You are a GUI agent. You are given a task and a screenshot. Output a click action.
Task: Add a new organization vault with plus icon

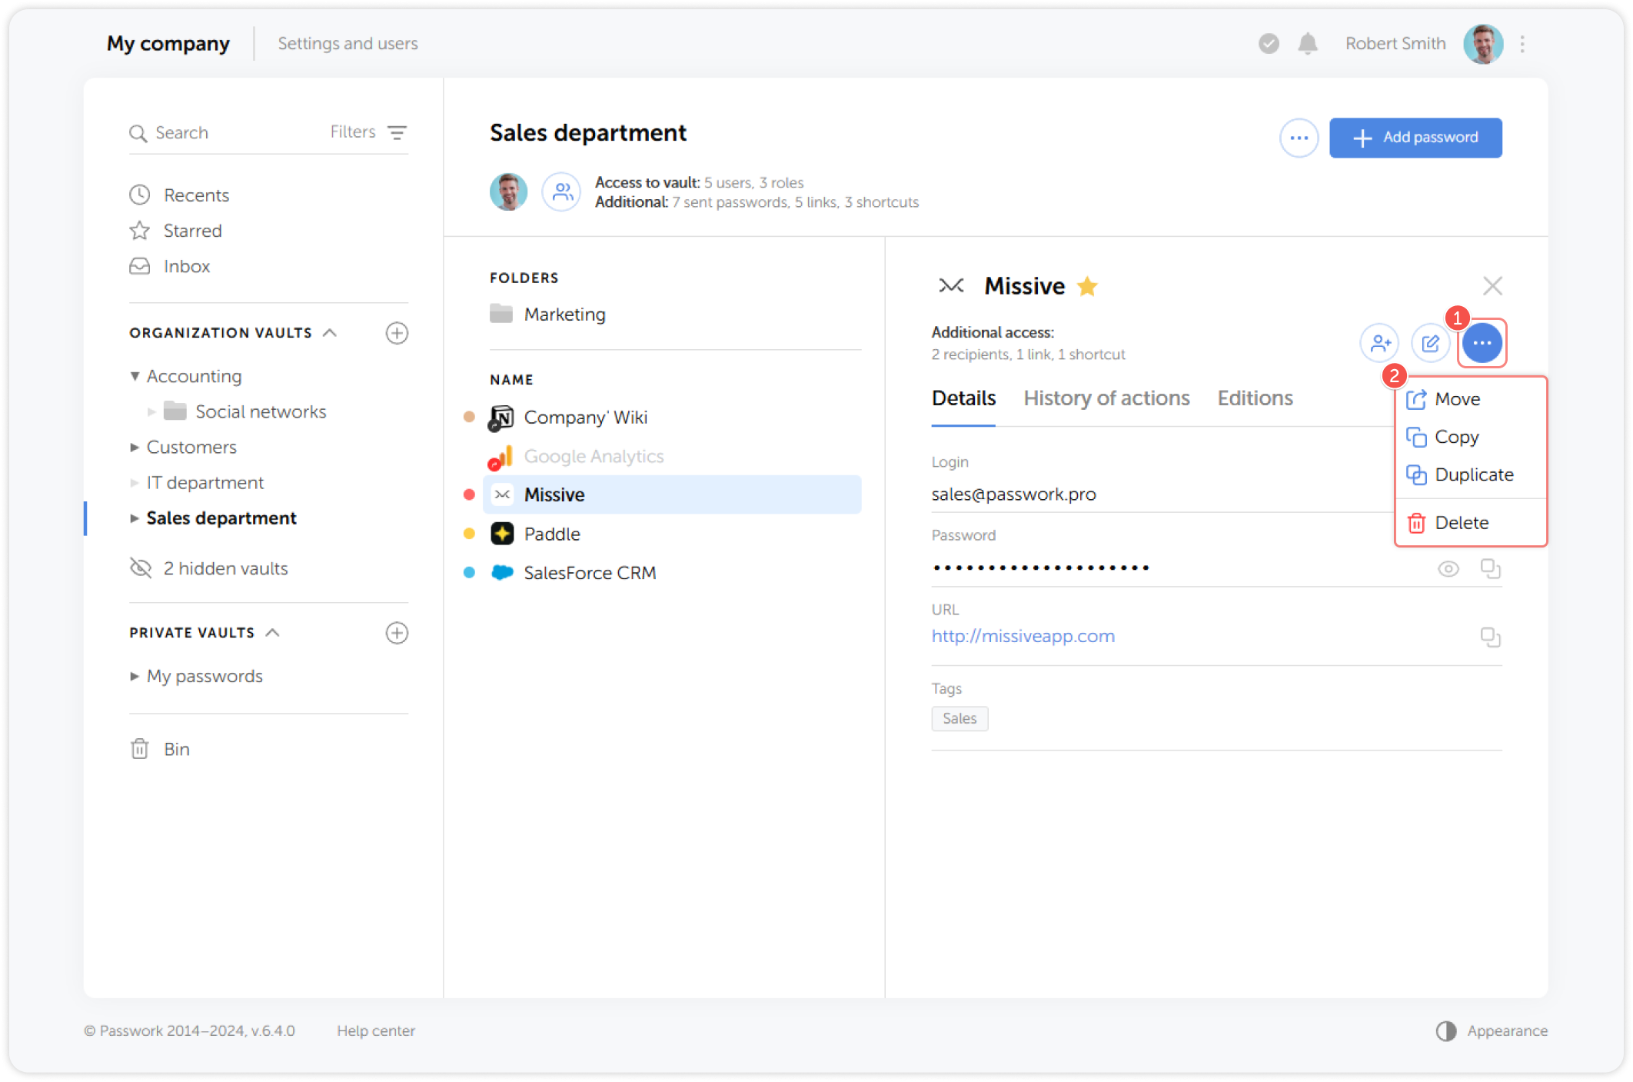397,333
